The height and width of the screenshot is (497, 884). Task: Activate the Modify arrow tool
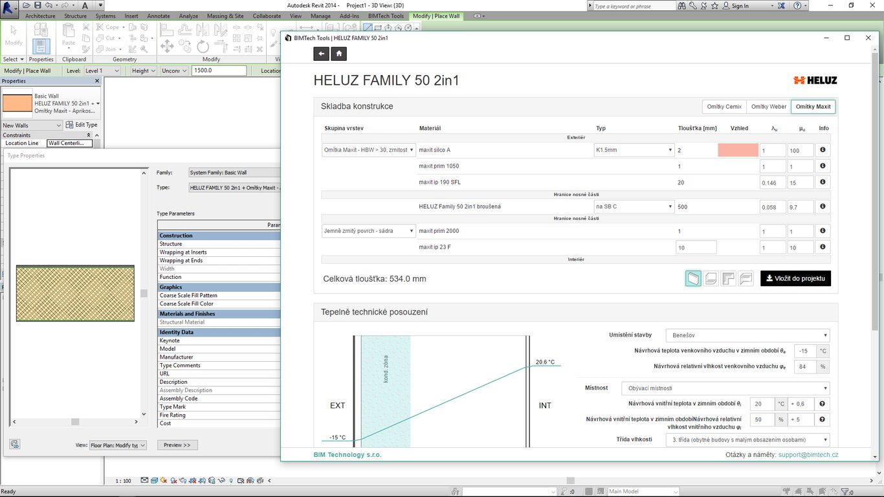point(14,35)
